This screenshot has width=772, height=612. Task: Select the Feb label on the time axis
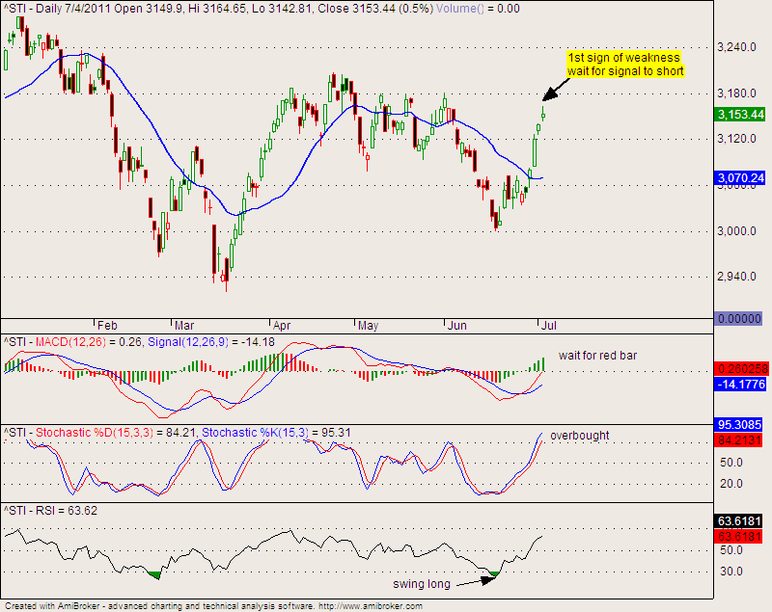pyautogui.click(x=107, y=326)
